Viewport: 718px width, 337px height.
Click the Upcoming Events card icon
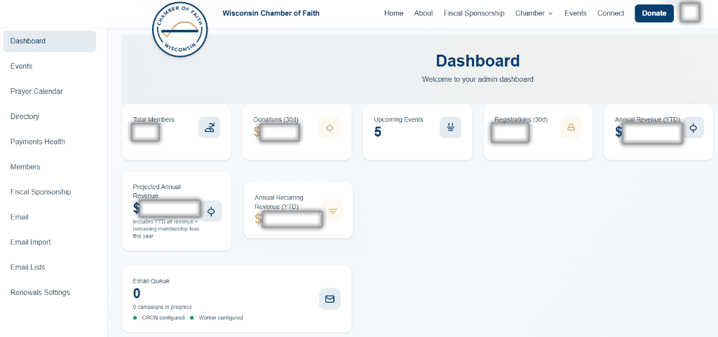(x=451, y=128)
